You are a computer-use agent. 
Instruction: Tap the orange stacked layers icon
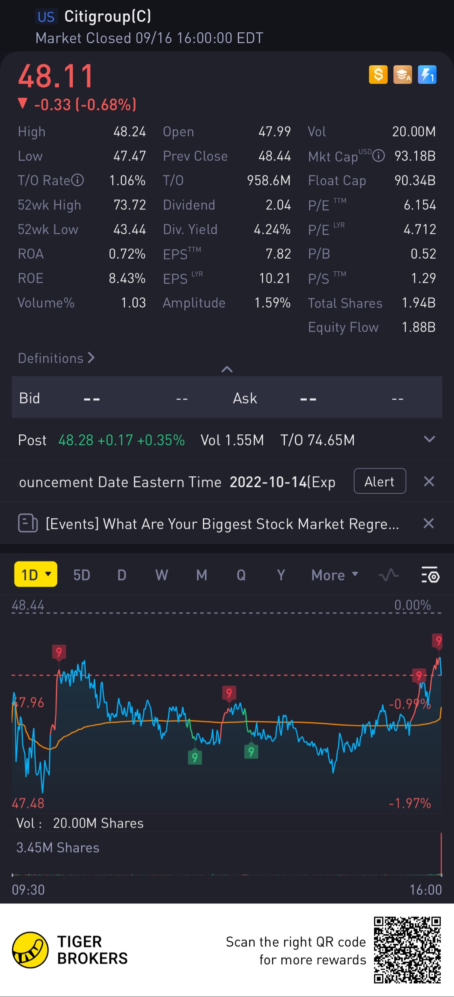tap(402, 75)
